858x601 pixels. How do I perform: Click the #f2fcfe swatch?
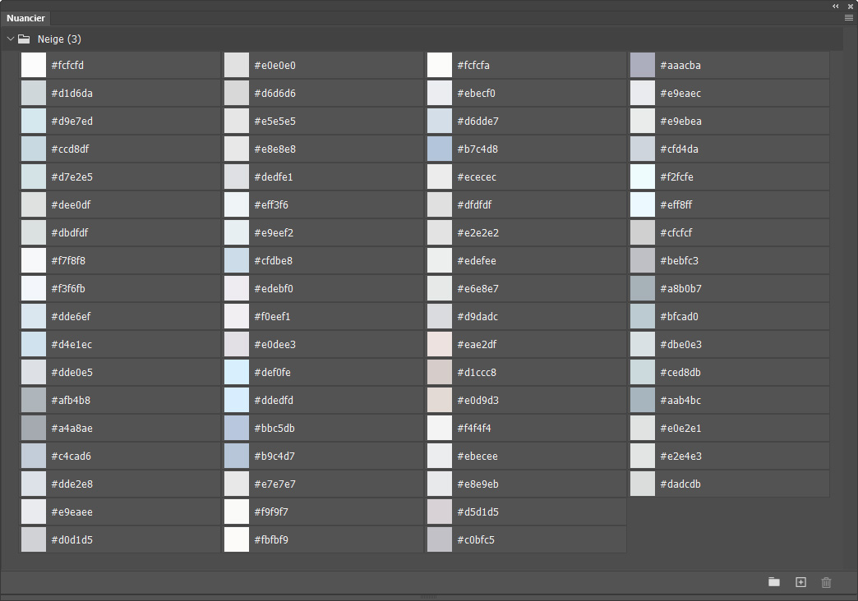(x=643, y=177)
